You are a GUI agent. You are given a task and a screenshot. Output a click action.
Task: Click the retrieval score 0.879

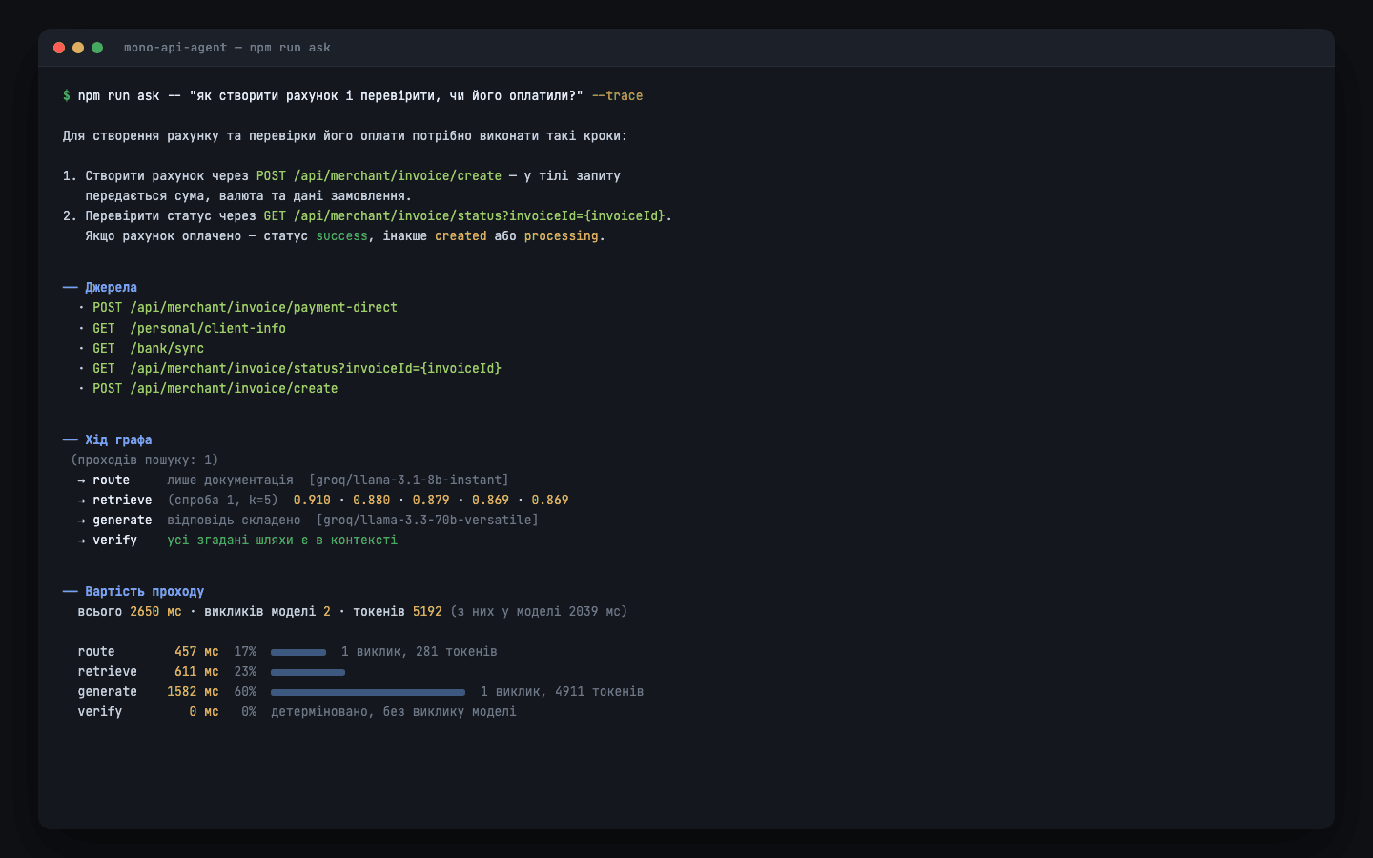(431, 500)
